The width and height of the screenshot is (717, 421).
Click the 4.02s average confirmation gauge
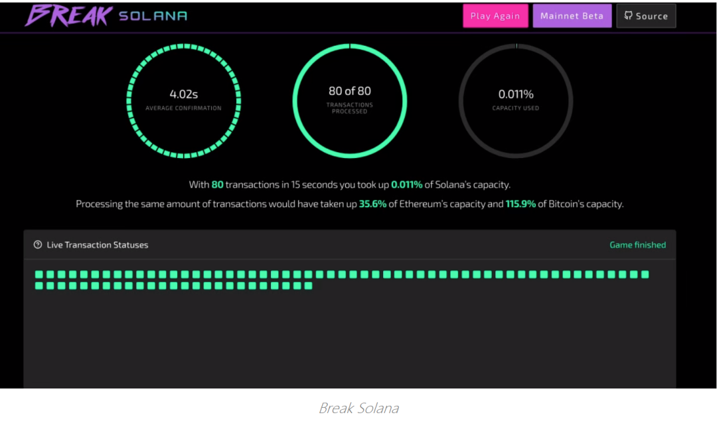tap(183, 101)
